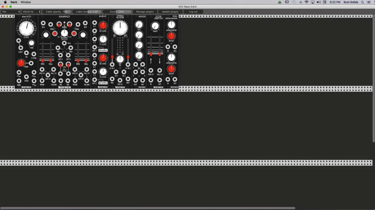Toggle the right Cycle switch on Rampage
The width and height of the screenshot is (375, 210).
[x=68, y=65]
